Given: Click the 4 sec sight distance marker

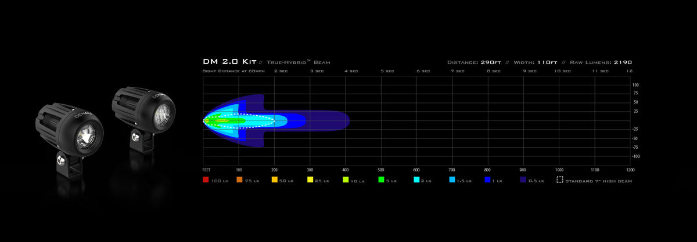Looking at the screenshot, I should (x=351, y=71).
